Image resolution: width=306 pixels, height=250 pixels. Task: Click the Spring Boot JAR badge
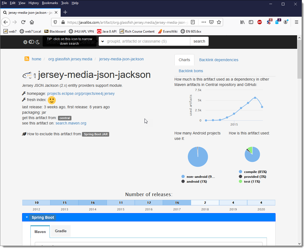point(96,134)
